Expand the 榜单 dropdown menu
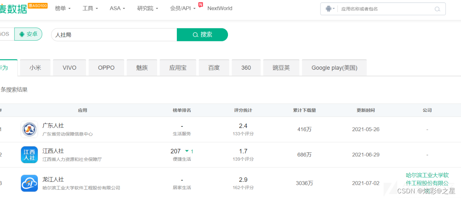 [63, 8]
